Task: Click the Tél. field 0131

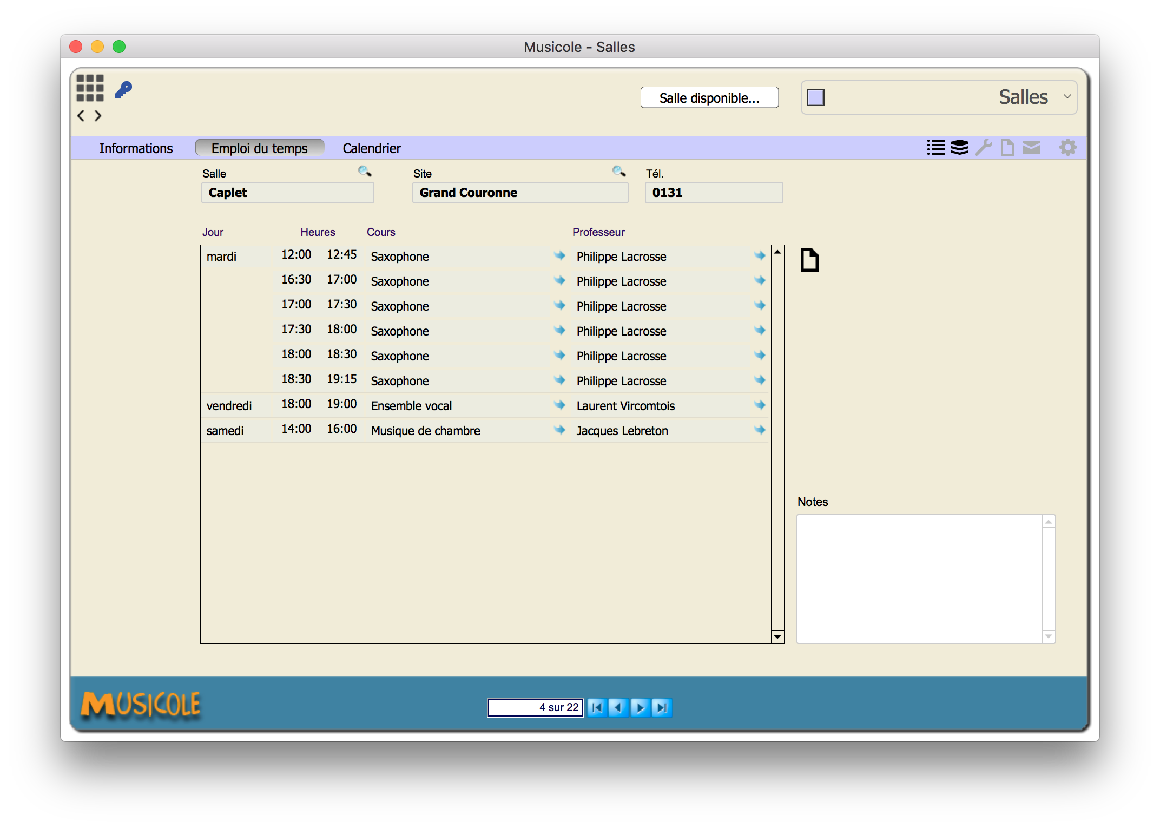Action: click(x=714, y=193)
